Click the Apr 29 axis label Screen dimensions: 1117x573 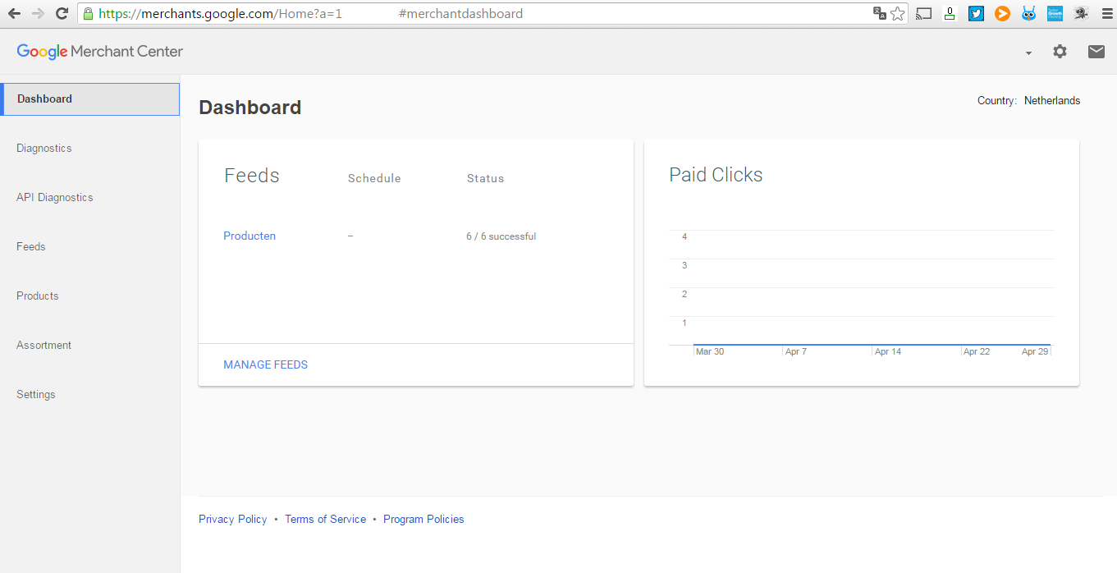click(x=1035, y=352)
